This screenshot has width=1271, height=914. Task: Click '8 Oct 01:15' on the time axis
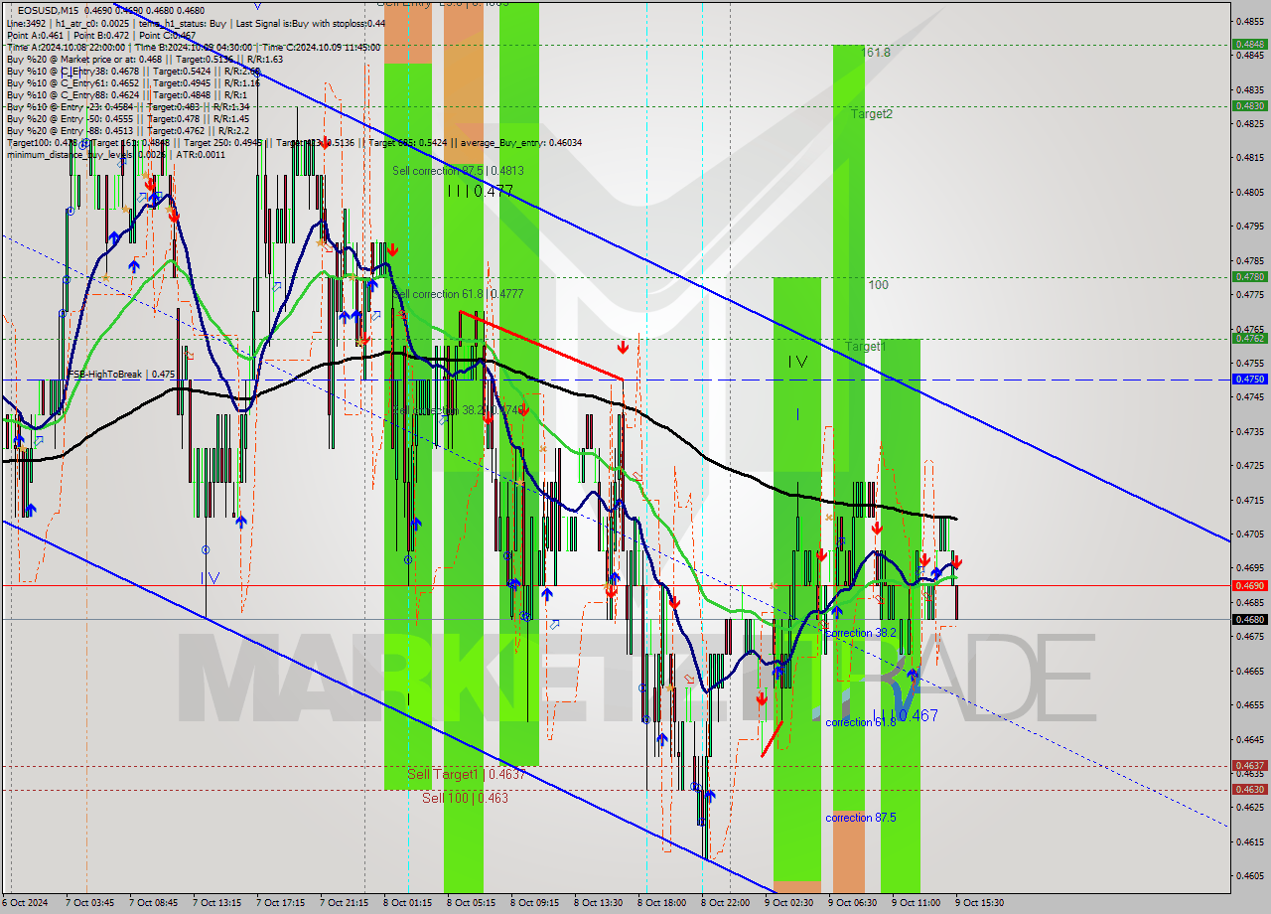407,903
